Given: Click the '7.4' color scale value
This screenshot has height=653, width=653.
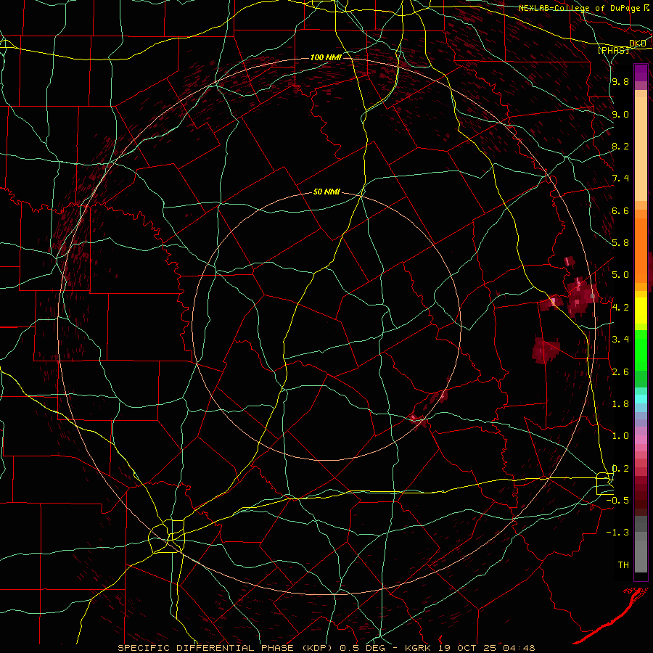Looking at the screenshot, I should point(620,178).
